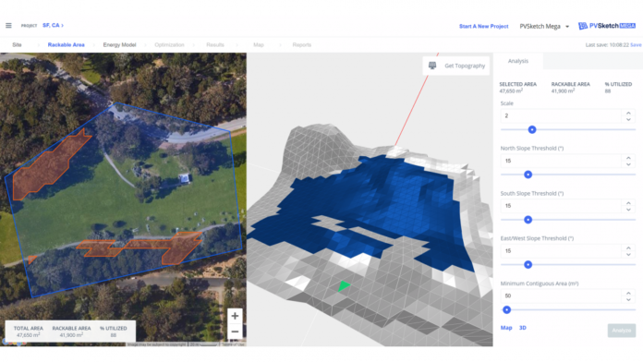The width and height of the screenshot is (643, 362).
Task: Go to the Site step tab
Action: click(x=17, y=44)
